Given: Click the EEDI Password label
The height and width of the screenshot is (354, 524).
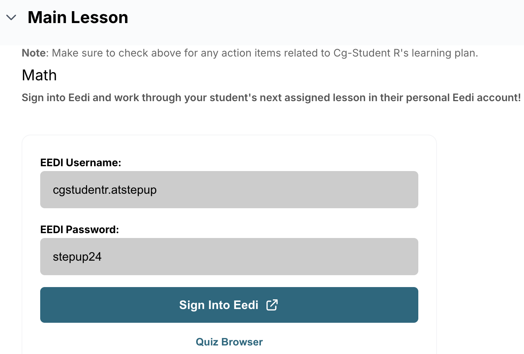Looking at the screenshot, I should pos(79,229).
